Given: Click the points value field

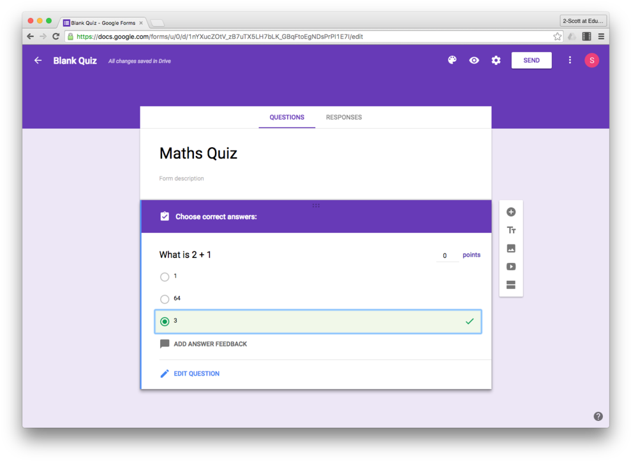Looking at the screenshot, I should point(445,255).
